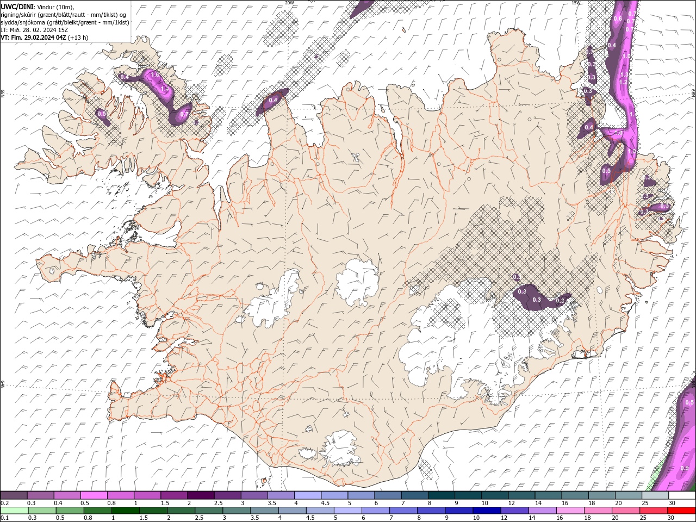Click the '20W' longitude label
696x522 pixels.
pos(289,3)
